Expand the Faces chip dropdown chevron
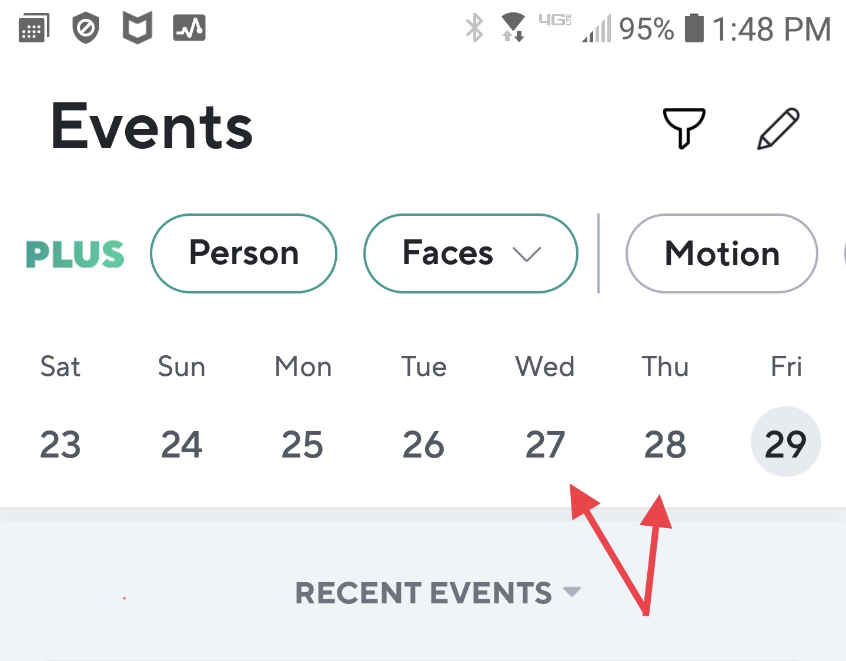Screen dimensions: 846x661 (526, 254)
